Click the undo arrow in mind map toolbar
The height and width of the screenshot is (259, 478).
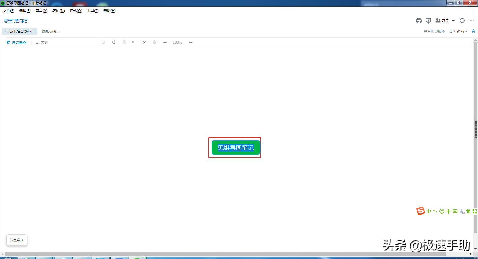coord(103,42)
